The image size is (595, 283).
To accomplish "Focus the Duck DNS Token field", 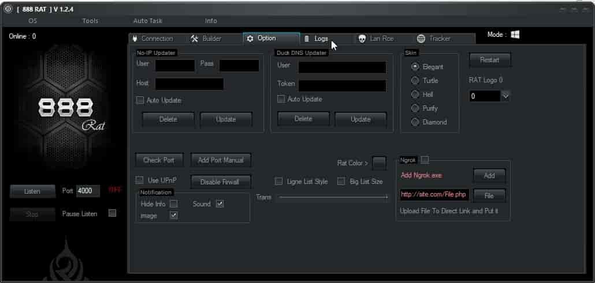I will pyautogui.click(x=343, y=86).
